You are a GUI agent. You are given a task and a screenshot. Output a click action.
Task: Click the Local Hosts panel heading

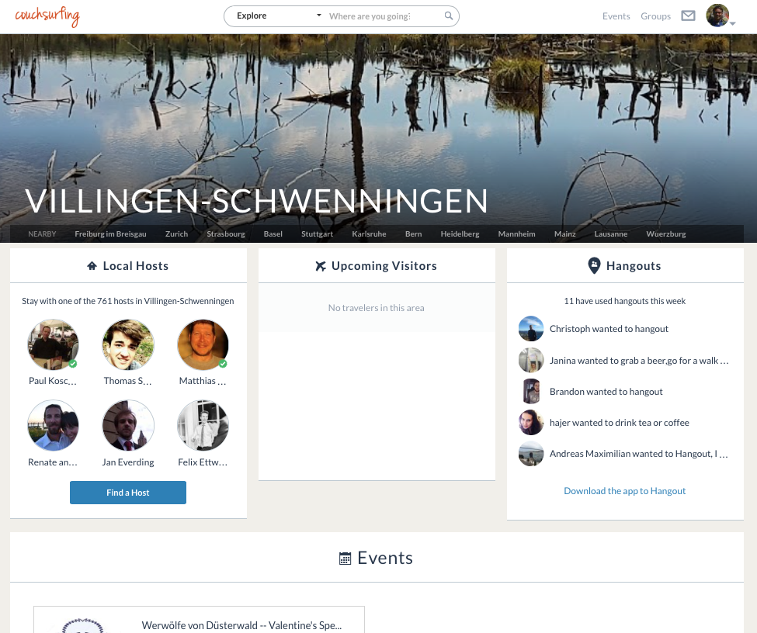tap(136, 266)
